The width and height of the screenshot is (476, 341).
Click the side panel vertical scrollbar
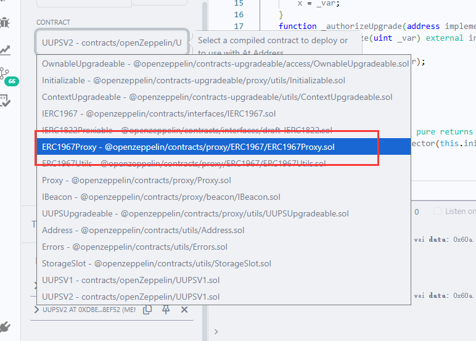pyautogui.click(x=205, y=170)
